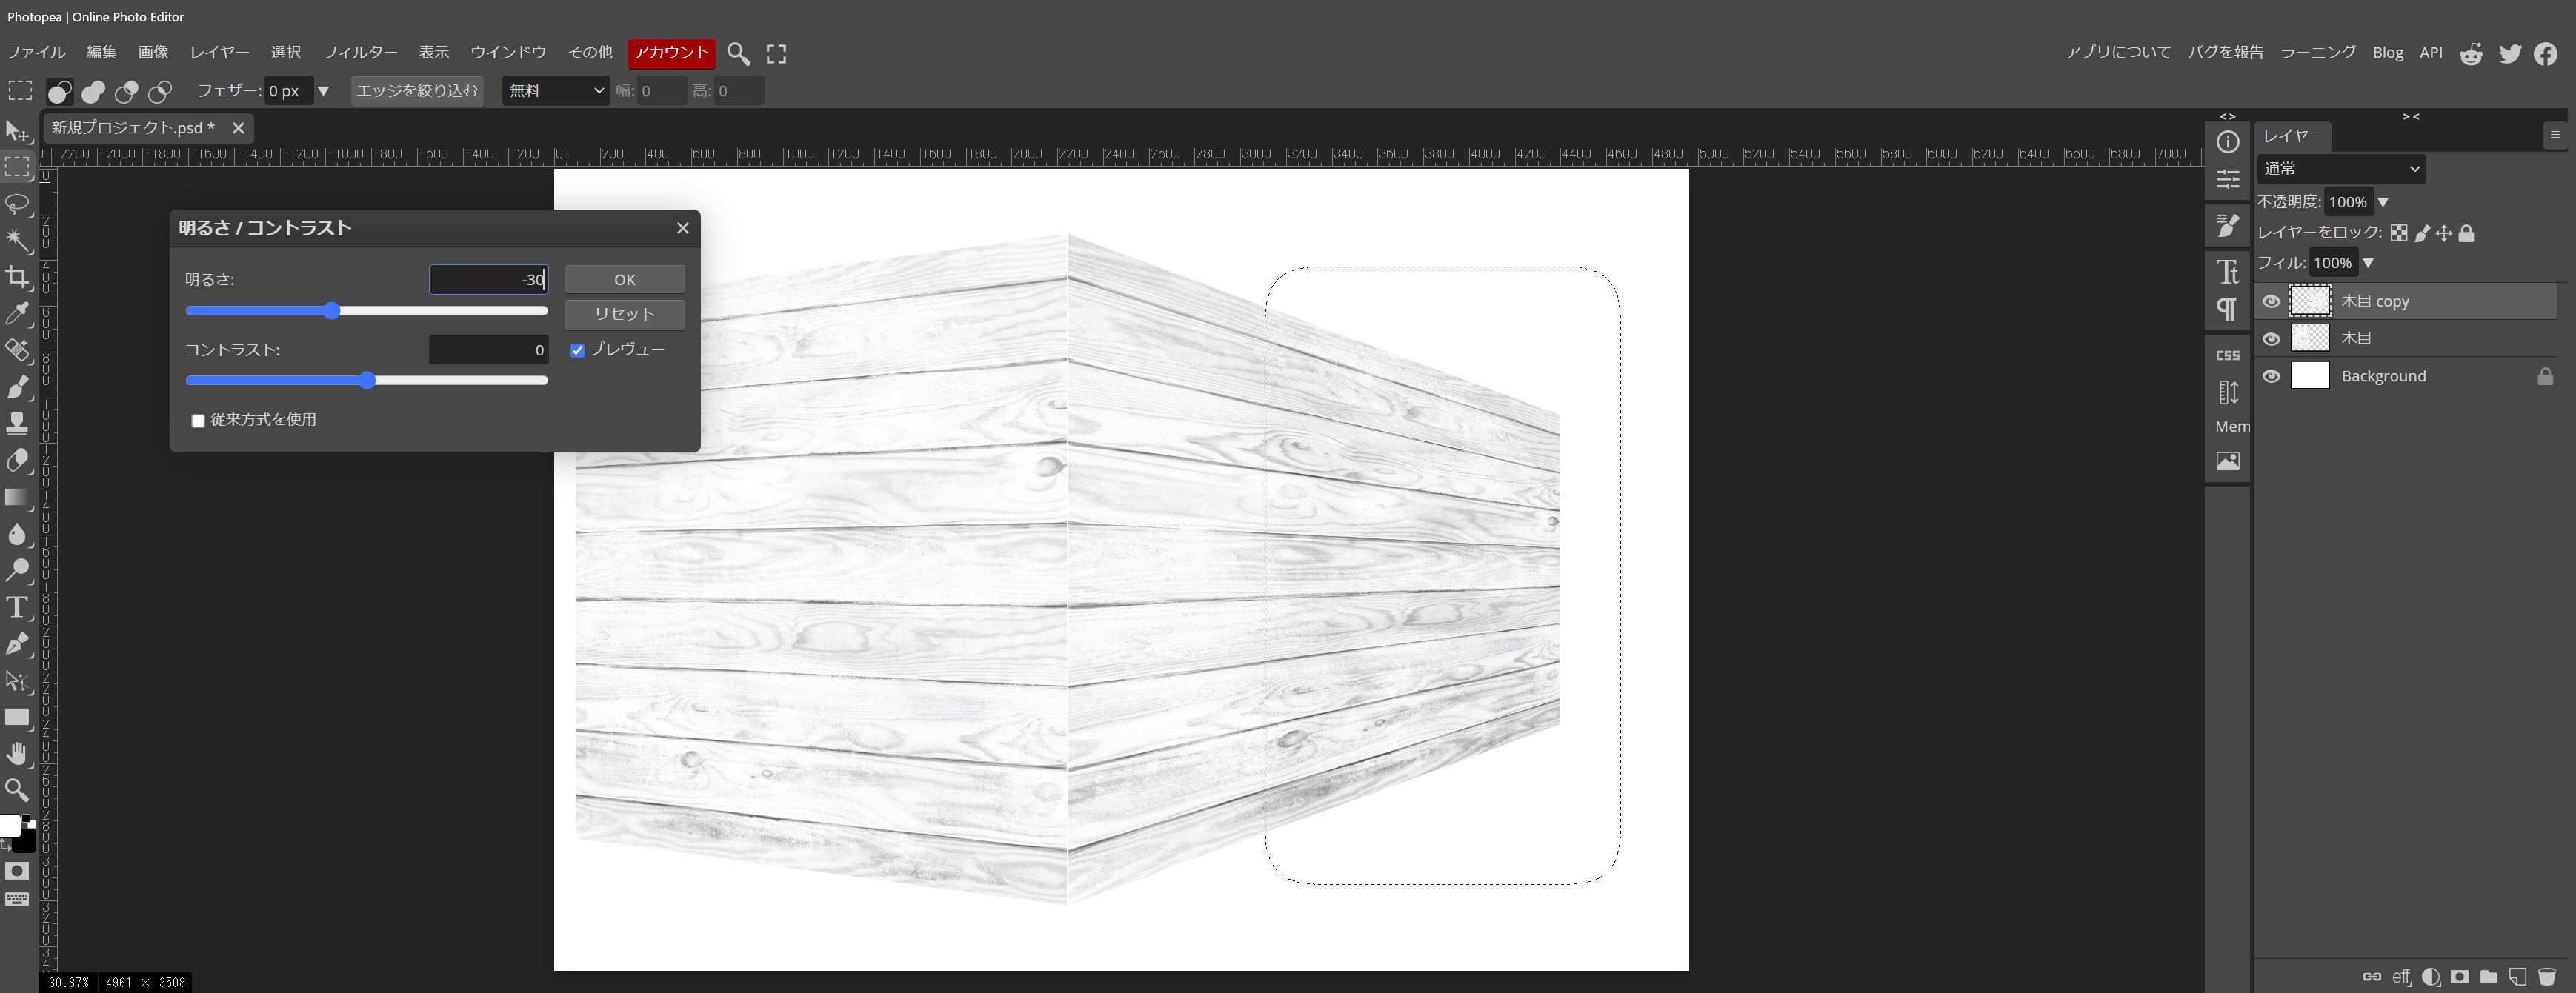Expand the opacity 100% dropdown arrow

pos(2383,203)
